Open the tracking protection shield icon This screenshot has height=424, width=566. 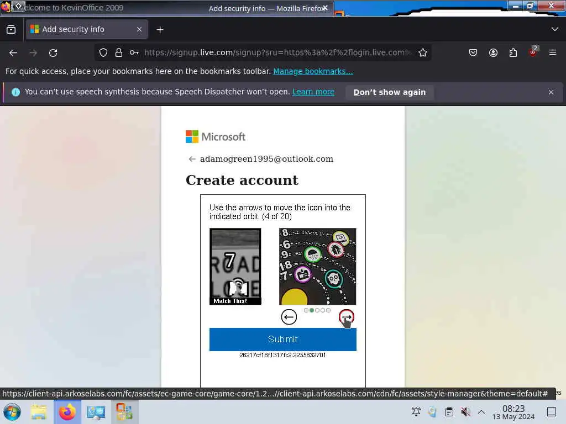(x=103, y=52)
